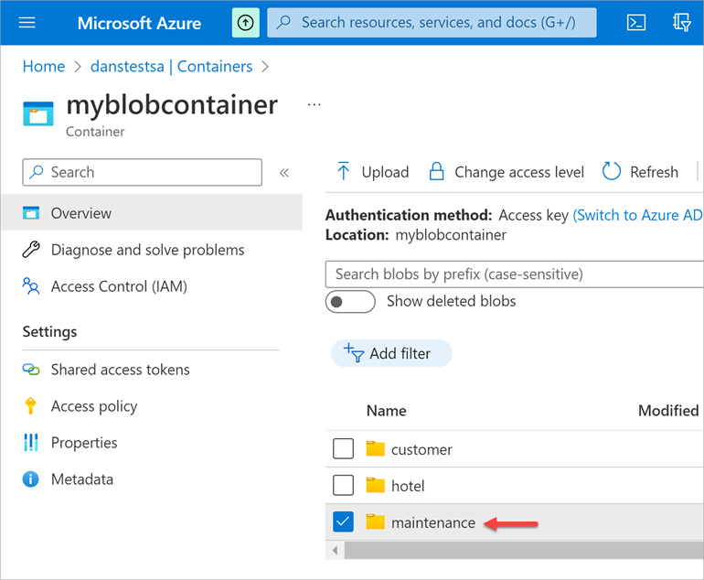Screen dimensions: 704x580
Task: Open the Overview menu item
Action: tap(152, 212)
